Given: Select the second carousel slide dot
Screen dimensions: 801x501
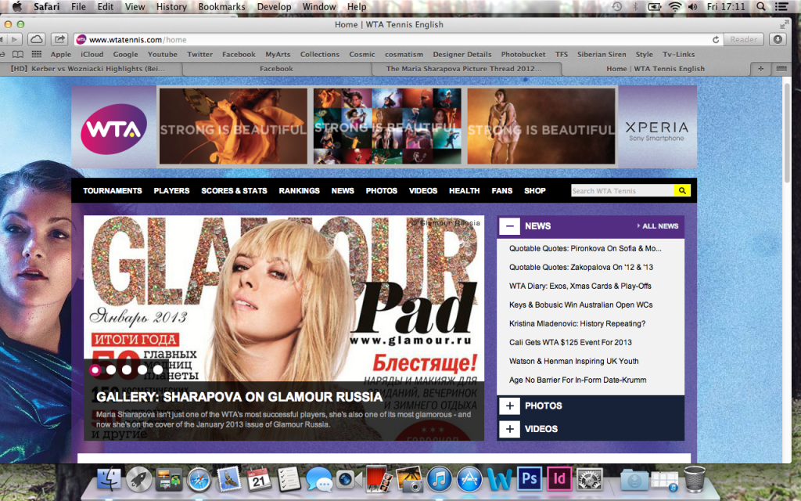Looking at the screenshot, I should 111,369.
